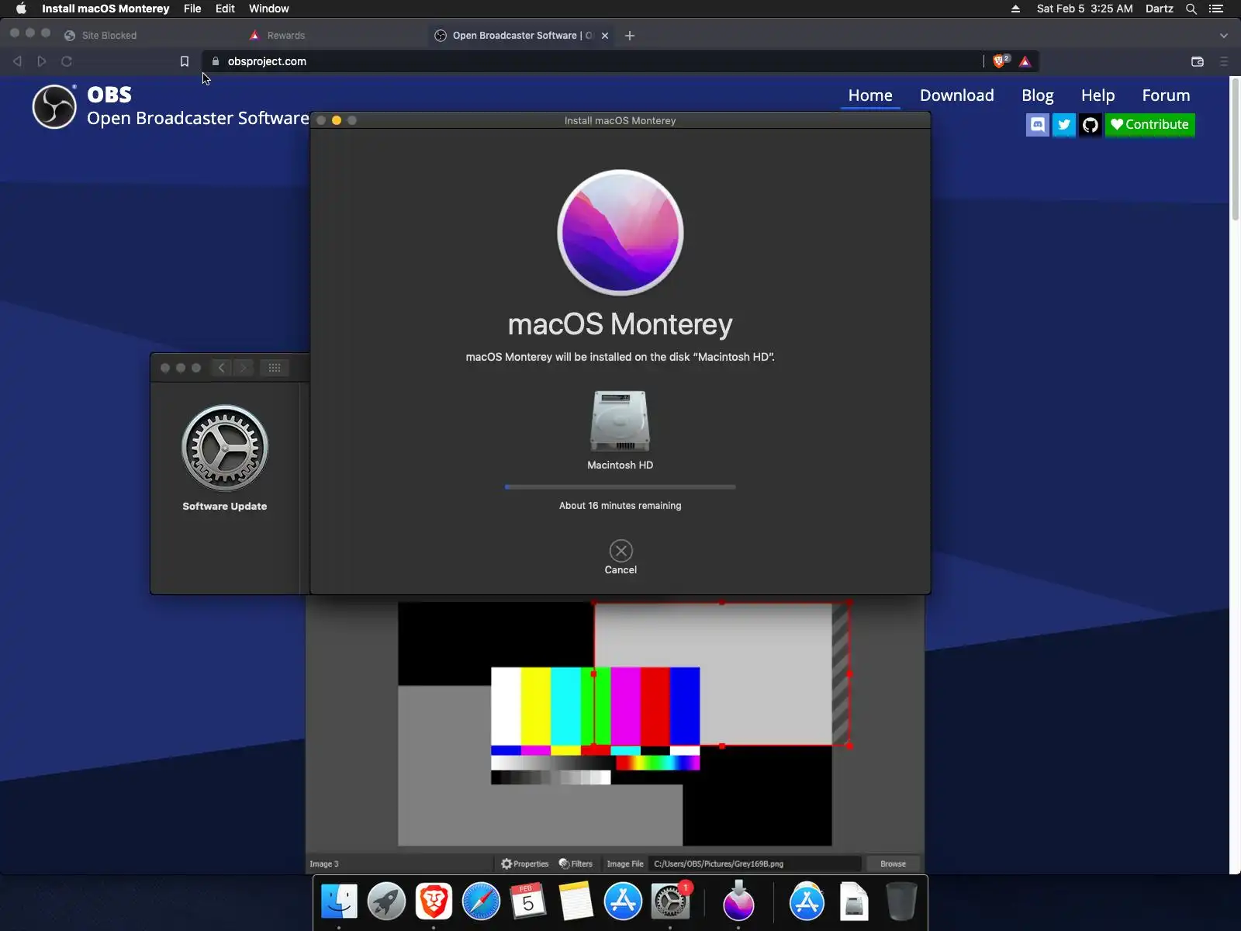Open the Applications folder stack in the Dock

pyautogui.click(x=807, y=902)
